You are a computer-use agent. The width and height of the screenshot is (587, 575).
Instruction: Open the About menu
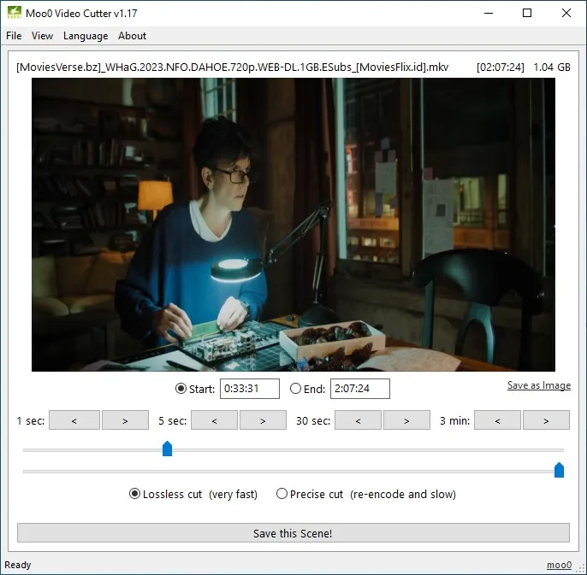(132, 36)
